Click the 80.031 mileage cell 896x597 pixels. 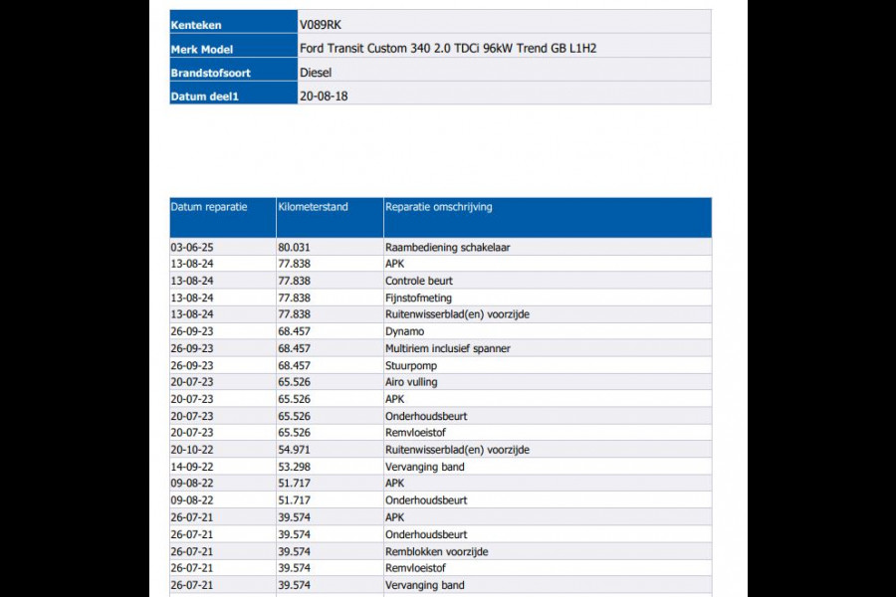pyautogui.click(x=294, y=247)
